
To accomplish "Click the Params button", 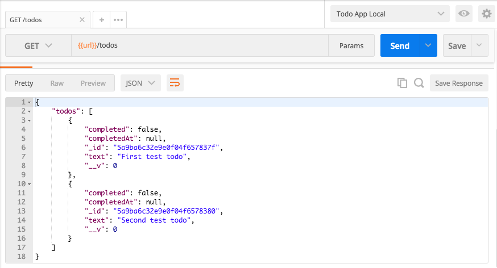I will (x=351, y=45).
